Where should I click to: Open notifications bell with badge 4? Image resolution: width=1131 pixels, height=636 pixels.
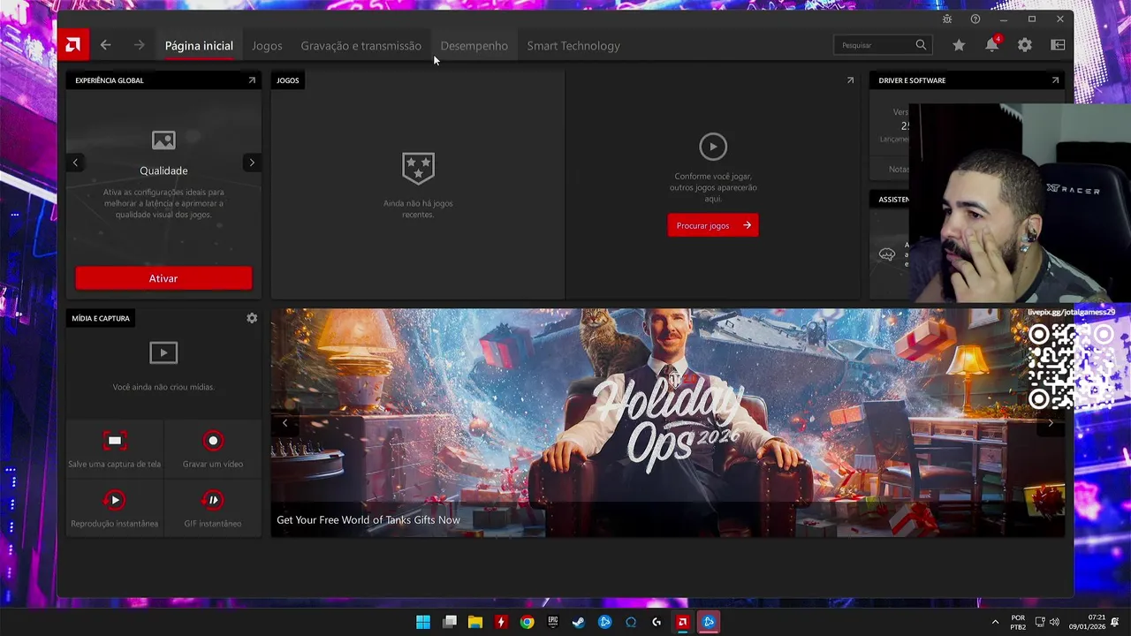pos(992,44)
